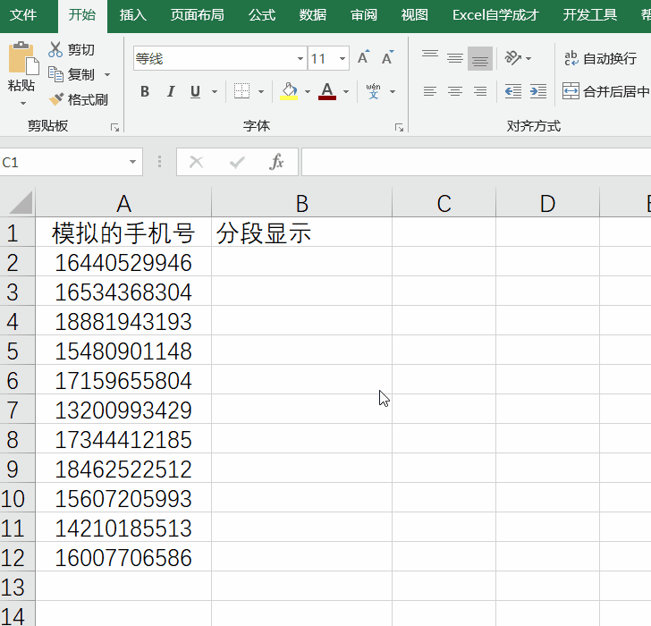Switch to the 审阅 tab
Screen dimensions: 651x626
tap(364, 15)
